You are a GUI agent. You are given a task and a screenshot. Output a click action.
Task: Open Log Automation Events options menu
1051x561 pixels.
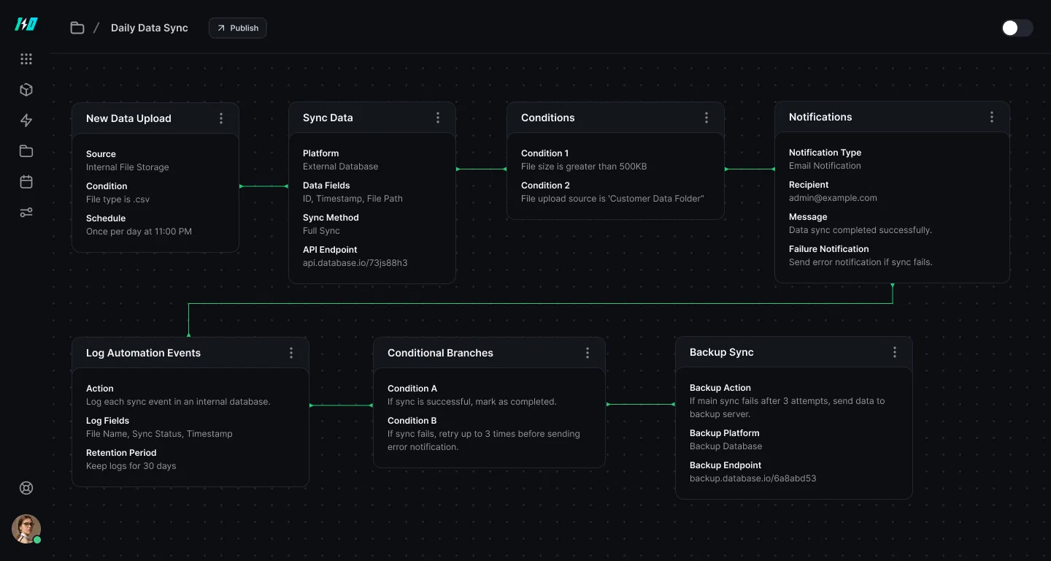tap(291, 353)
